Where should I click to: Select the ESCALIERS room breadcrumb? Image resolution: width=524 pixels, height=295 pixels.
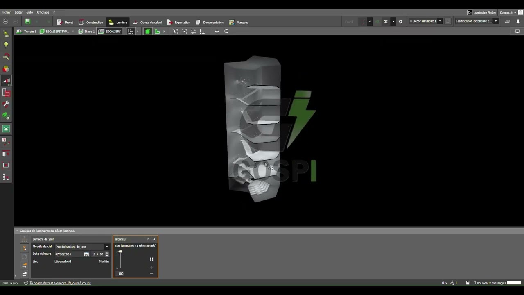click(109, 31)
